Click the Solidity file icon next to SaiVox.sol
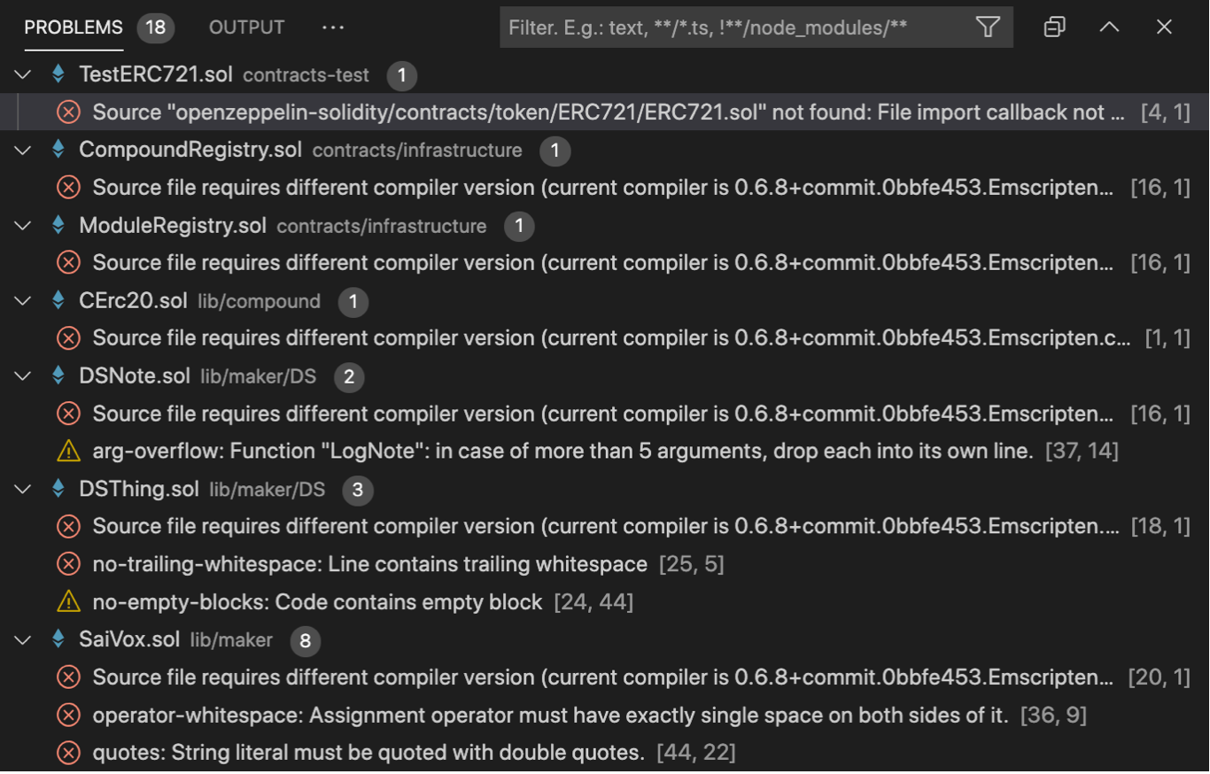 point(58,639)
